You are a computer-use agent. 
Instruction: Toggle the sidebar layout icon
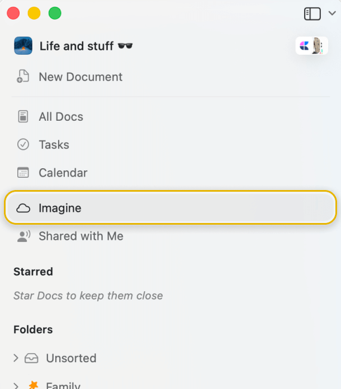[312, 13]
